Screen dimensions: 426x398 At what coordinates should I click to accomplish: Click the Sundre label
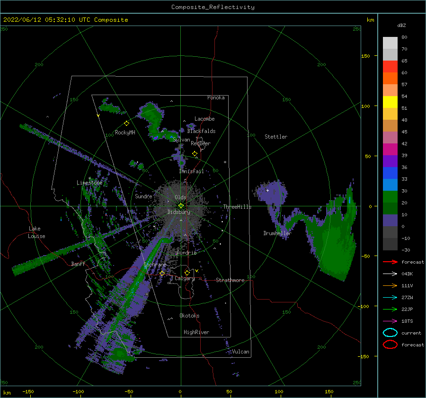[x=143, y=196]
